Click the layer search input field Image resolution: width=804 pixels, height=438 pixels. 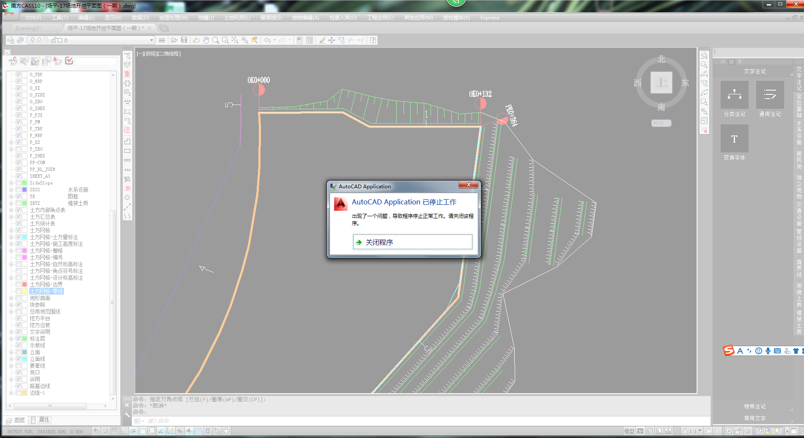[96, 61]
